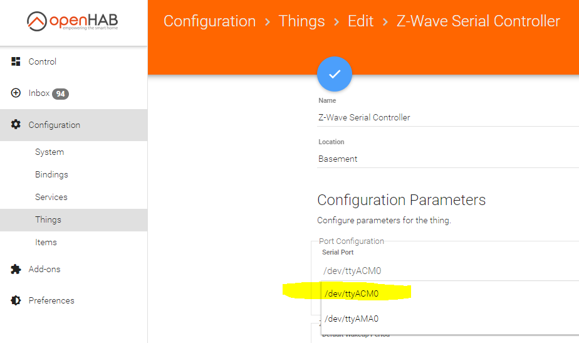This screenshot has width=579, height=343.
Task: Click the Port Configuration group label
Action: (351, 241)
